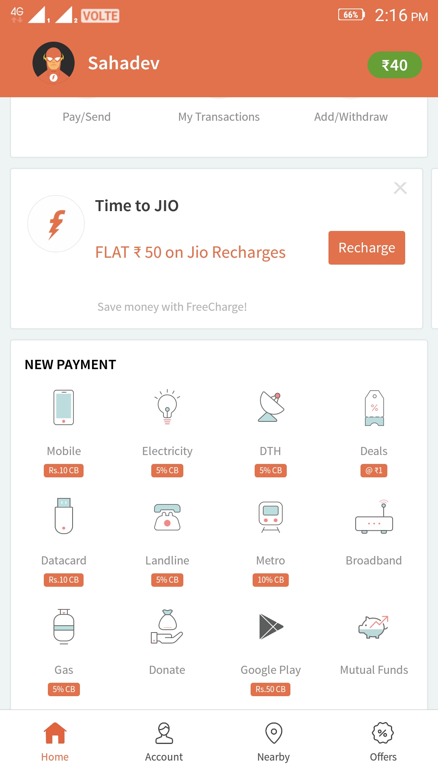
Task: Open the Gas cylinder payment icon
Action: [64, 626]
